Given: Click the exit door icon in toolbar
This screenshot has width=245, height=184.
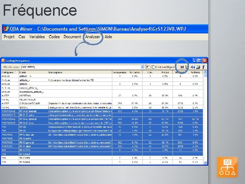Looking at the screenshot, I should 204,67.
